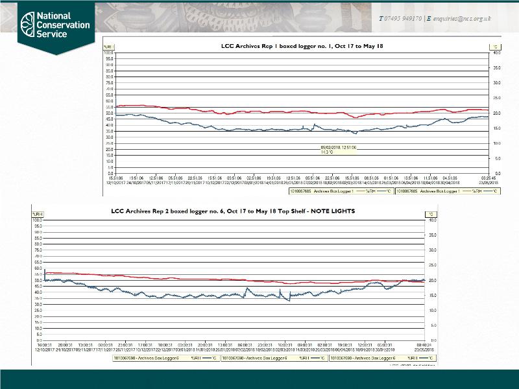Click the red humidity line in top chart
Viewport: 519px width, 389px height.
point(195,110)
